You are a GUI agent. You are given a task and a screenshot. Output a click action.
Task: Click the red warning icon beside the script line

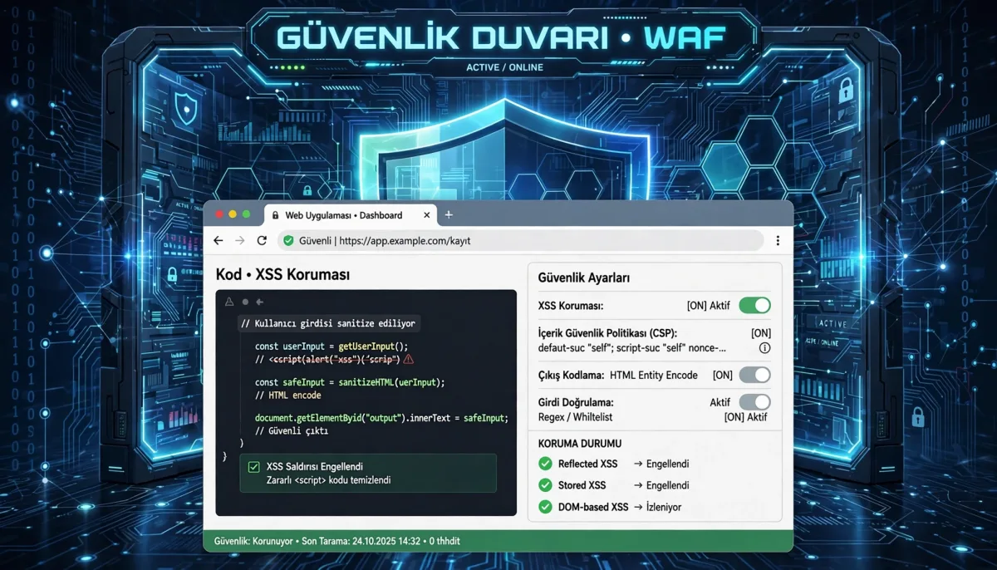[x=408, y=360]
